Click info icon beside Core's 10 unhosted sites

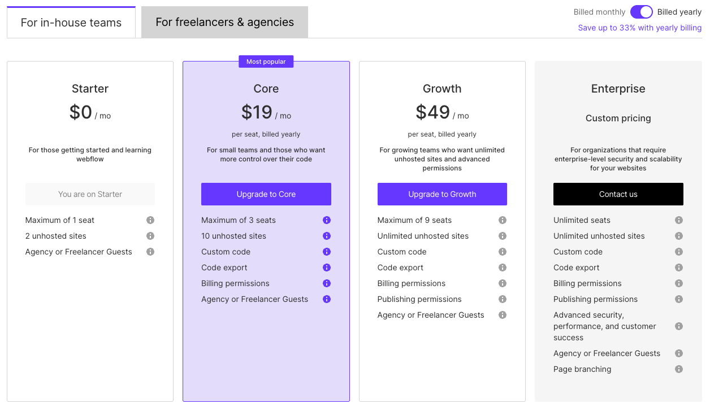[x=327, y=236]
